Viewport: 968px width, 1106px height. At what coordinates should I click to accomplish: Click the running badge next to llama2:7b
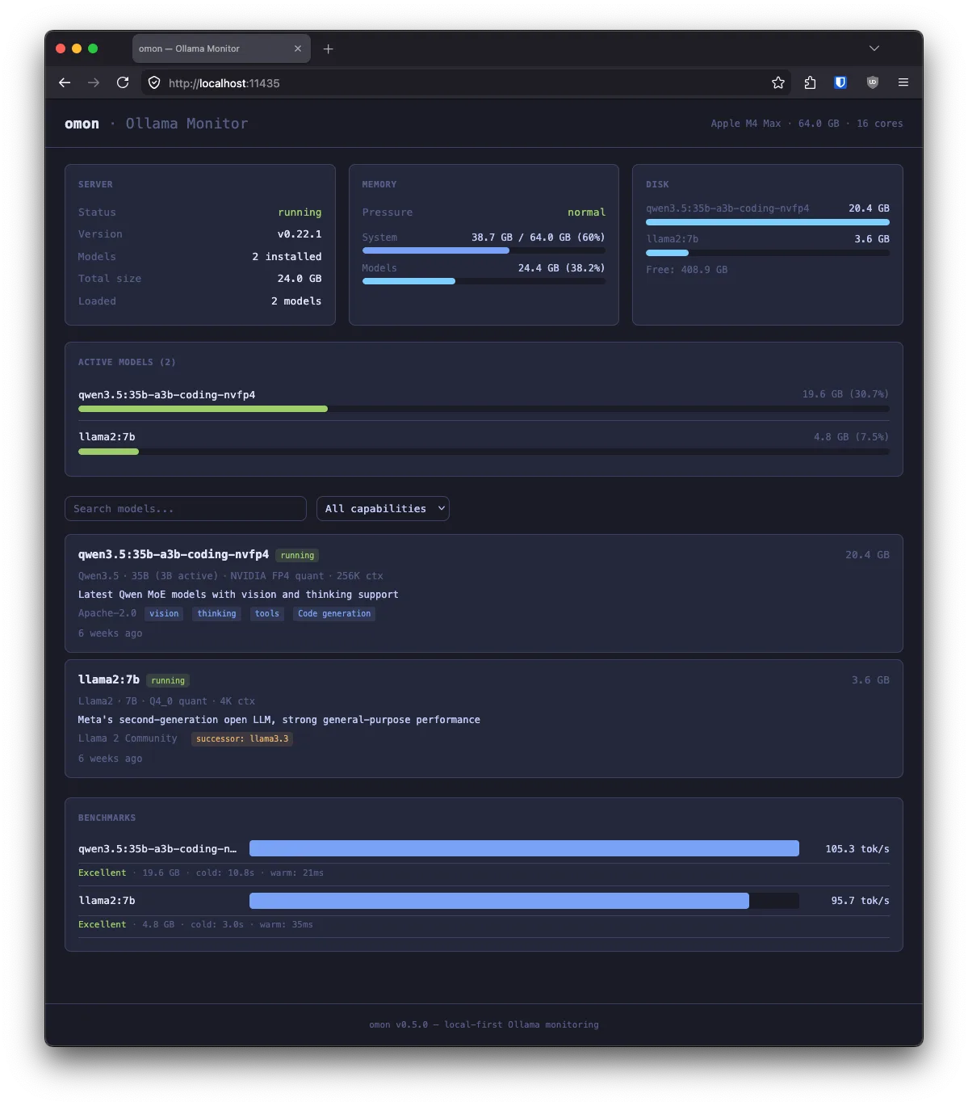168,681
